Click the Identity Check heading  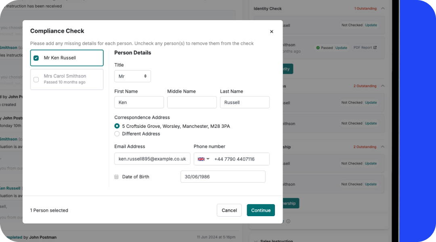click(x=268, y=8)
